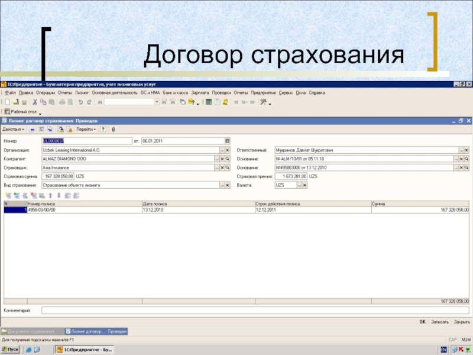Open the Сервис menu
The image size is (473, 355).
tap(286, 93)
